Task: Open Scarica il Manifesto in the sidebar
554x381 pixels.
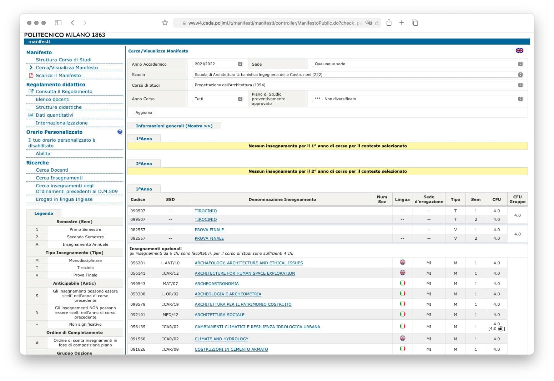Action: coord(58,75)
